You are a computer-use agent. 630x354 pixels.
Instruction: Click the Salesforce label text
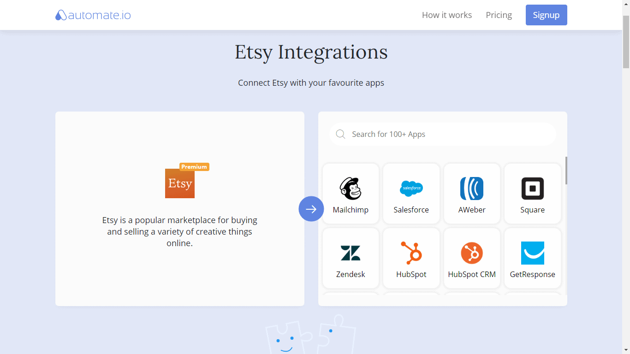411,210
